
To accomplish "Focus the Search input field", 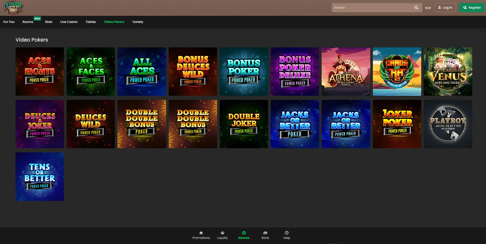I will [377, 8].
